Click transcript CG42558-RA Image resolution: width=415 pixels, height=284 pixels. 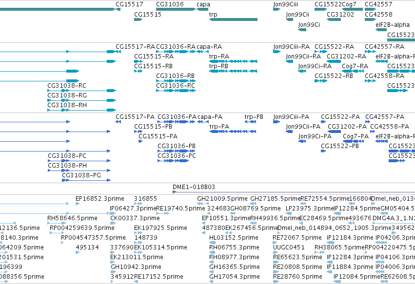384,76
